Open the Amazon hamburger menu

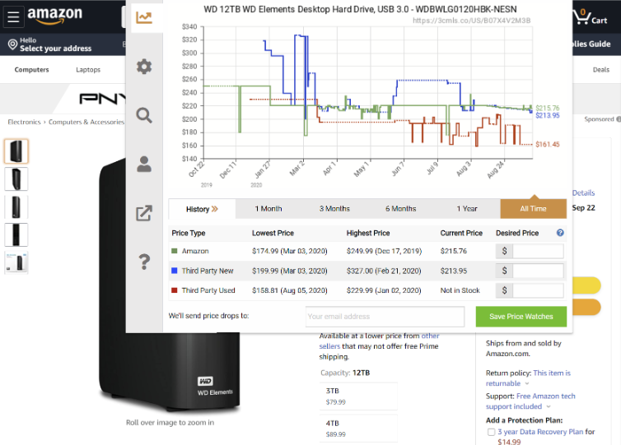(13, 16)
